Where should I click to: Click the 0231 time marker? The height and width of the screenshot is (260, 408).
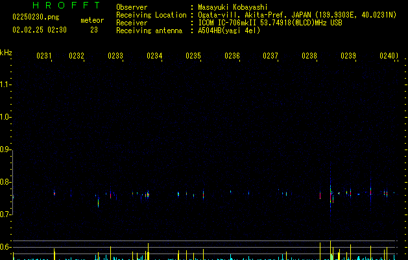coord(43,55)
